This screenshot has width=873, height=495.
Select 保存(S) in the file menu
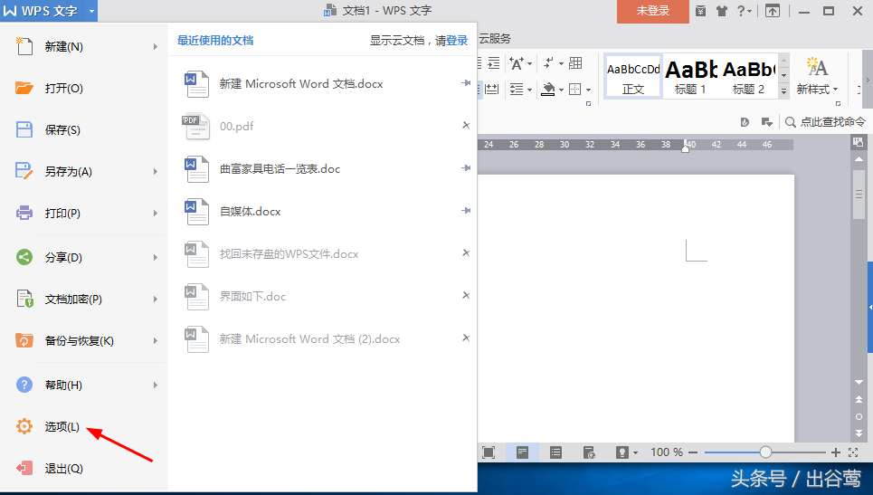62,129
